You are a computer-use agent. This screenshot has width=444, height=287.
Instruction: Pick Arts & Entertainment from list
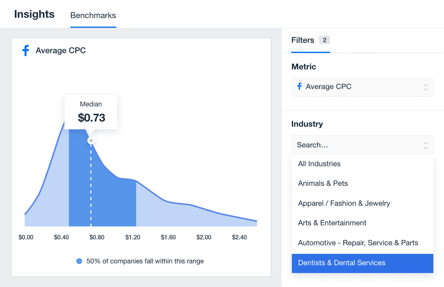pyautogui.click(x=332, y=223)
